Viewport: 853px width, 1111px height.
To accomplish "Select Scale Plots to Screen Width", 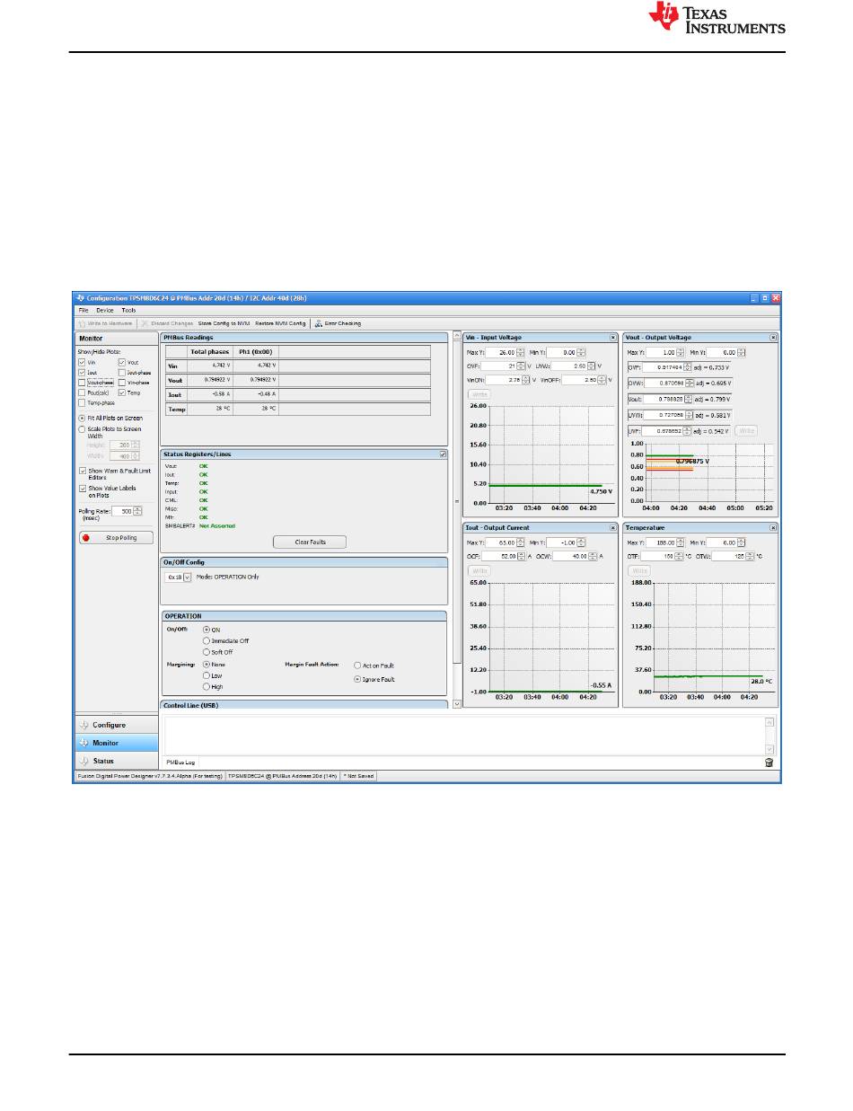I will pos(83,429).
